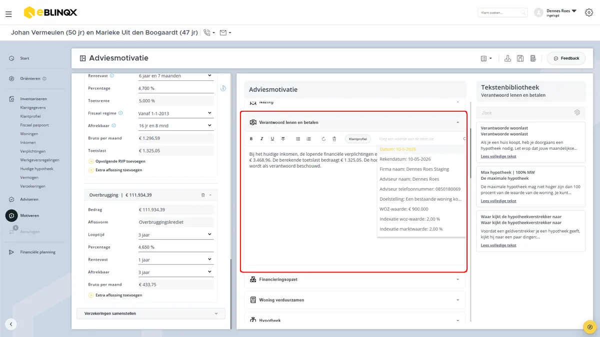Open the document list dropdown in header
The height and width of the screenshot is (337, 600).
[x=486, y=58]
